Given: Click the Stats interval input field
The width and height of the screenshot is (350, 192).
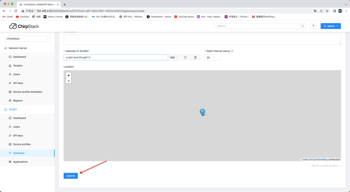Looking at the screenshot, I should pos(213,57).
